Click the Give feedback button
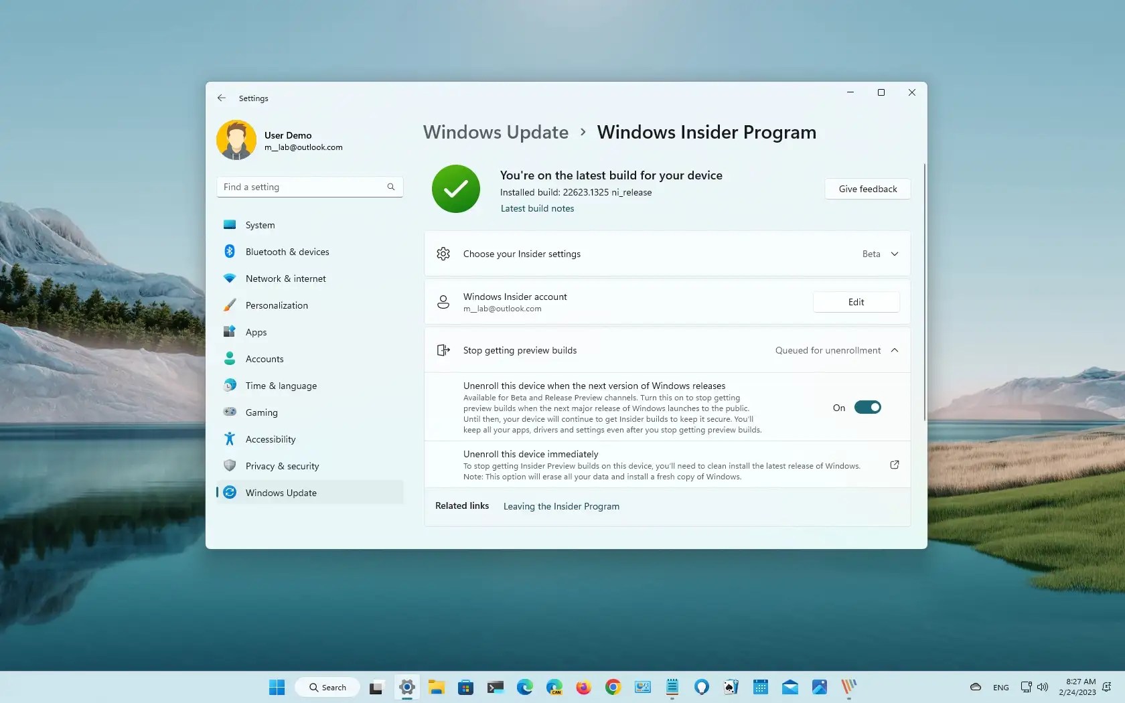1125x703 pixels. (x=867, y=189)
